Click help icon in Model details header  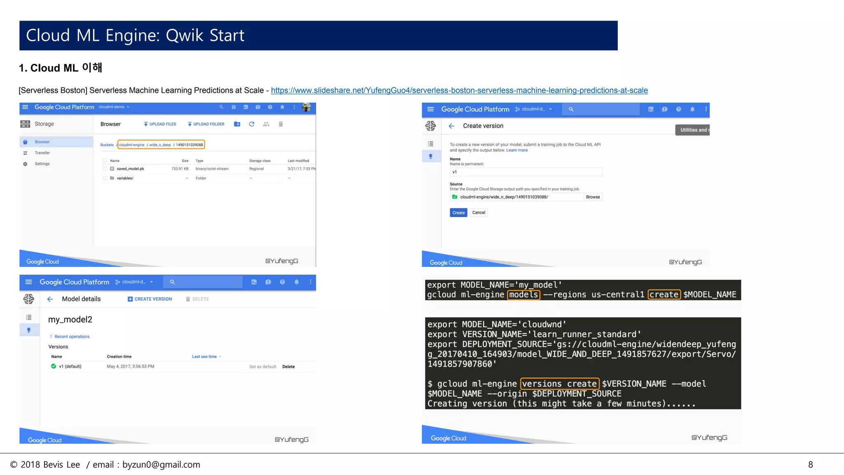click(282, 282)
